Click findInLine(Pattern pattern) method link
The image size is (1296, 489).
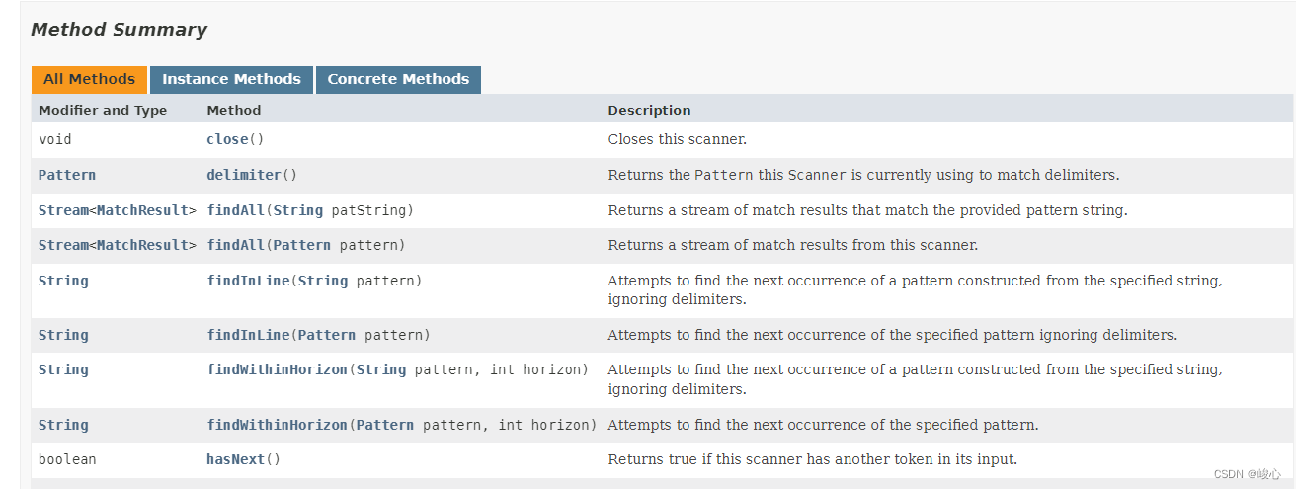click(248, 335)
